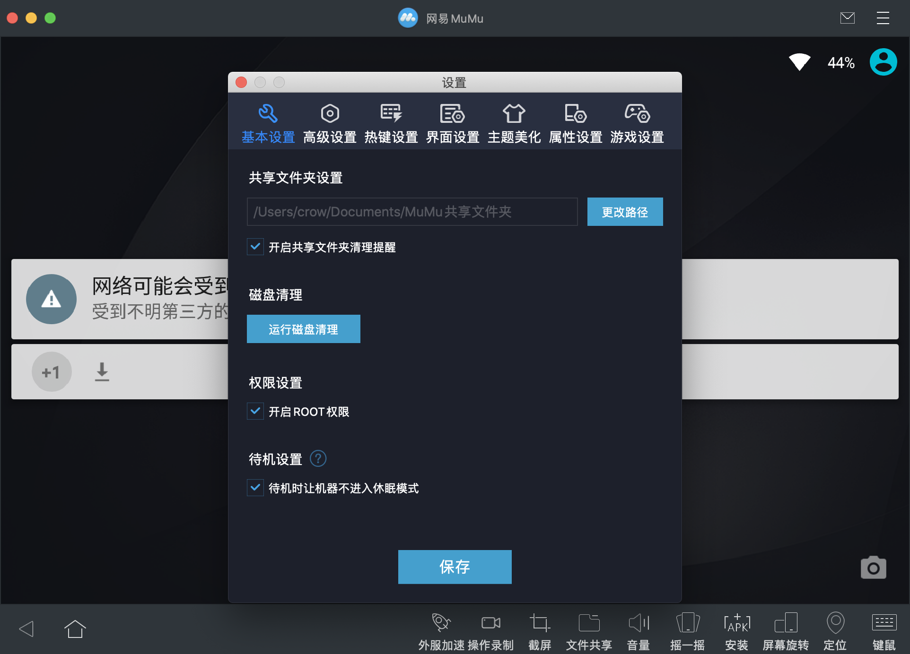Click the network warning triangle icon
The image size is (910, 654).
tap(51, 299)
